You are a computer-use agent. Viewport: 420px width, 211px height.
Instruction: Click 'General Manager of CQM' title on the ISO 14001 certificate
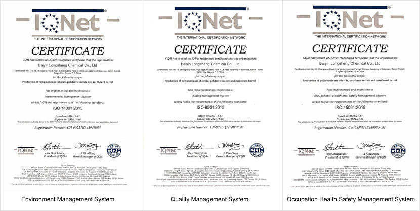click(88, 157)
